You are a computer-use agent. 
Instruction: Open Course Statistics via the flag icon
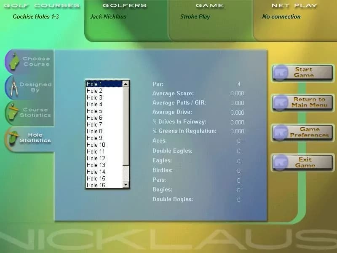[14, 112]
